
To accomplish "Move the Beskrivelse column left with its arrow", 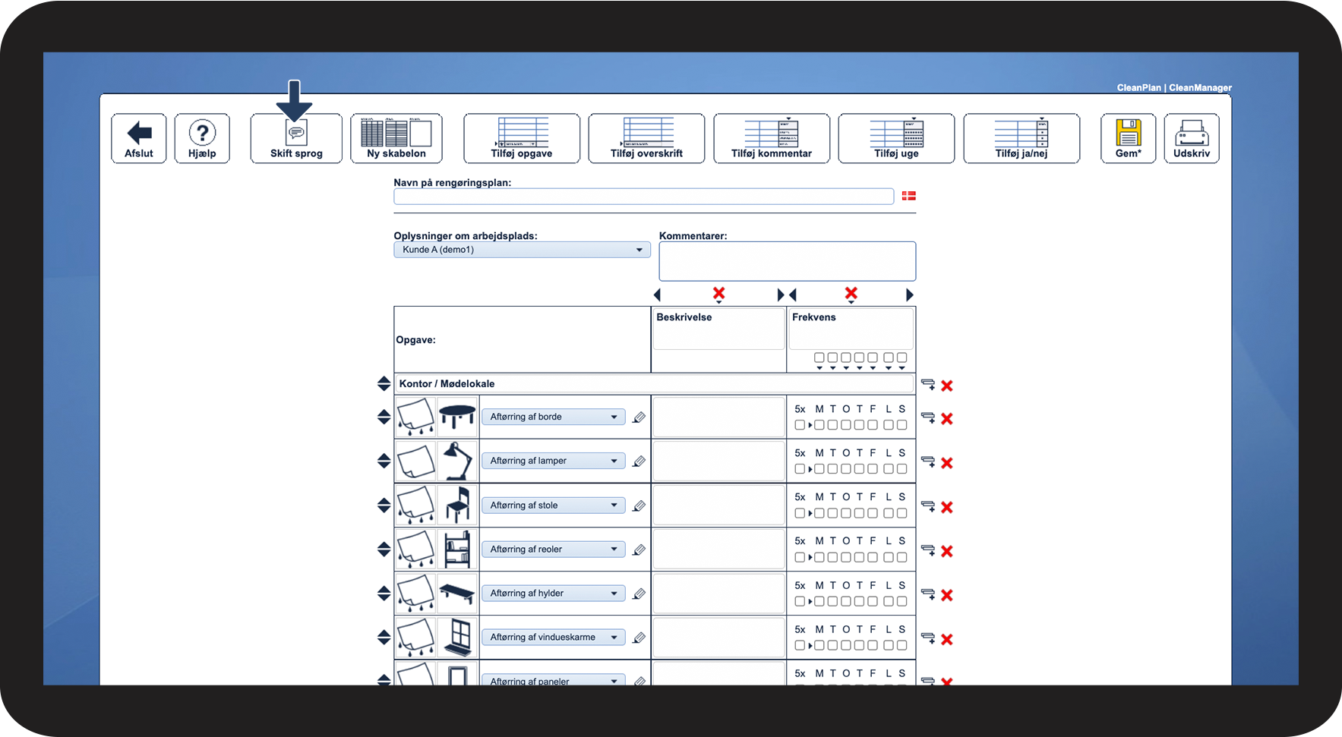I will [x=658, y=294].
